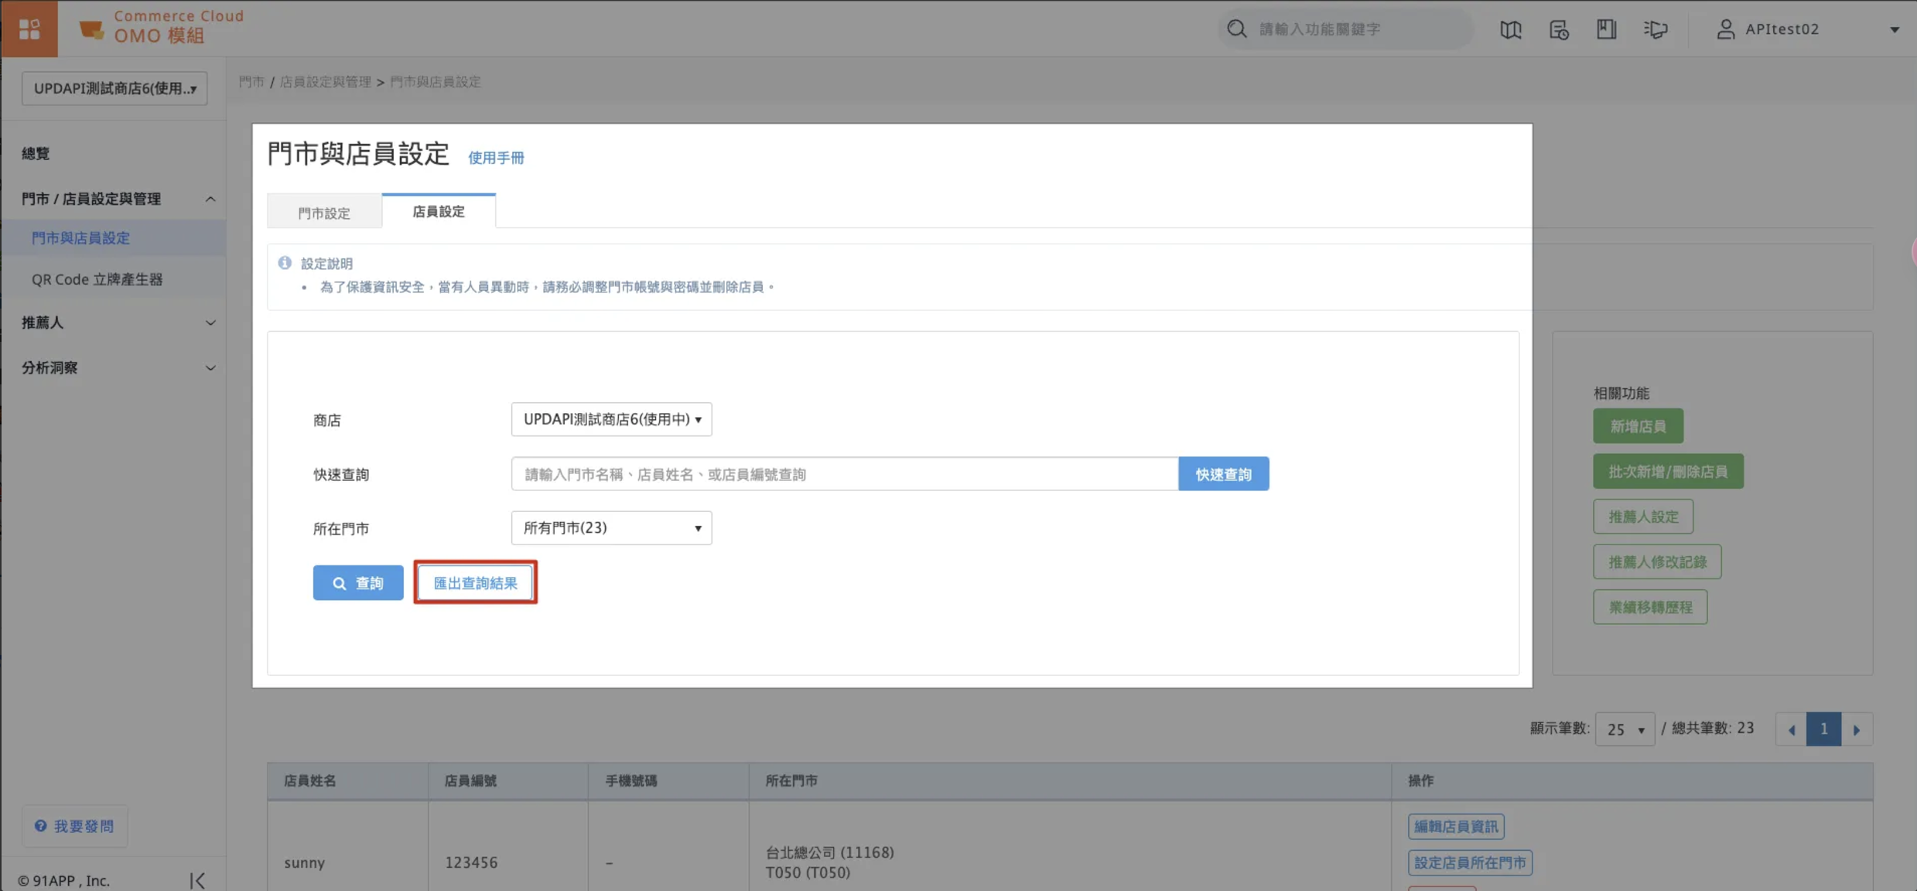
Task: Open the 所在門市 store dropdown
Action: pos(610,528)
